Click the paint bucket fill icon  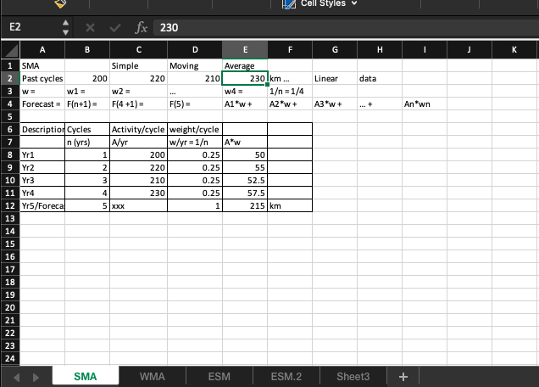tap(60, 3)
